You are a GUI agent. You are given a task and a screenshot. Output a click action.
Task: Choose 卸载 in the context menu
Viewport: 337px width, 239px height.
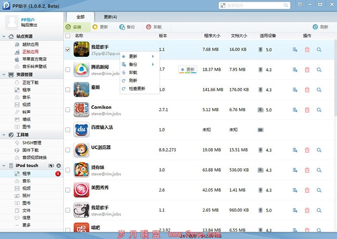pos(140,73)
